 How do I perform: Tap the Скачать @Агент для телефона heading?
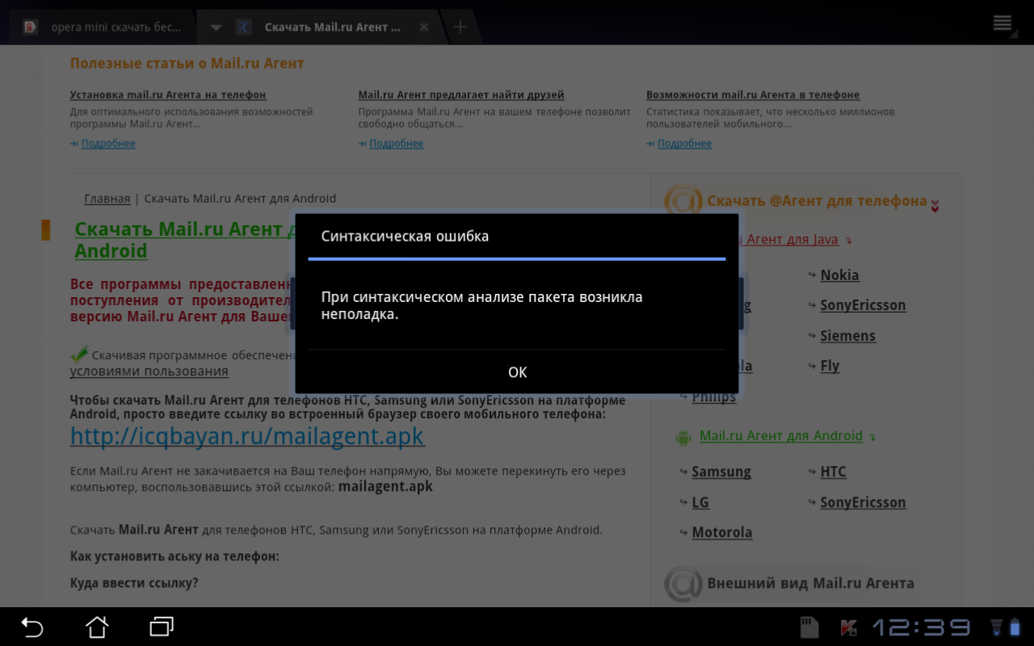tap(817, 201)
